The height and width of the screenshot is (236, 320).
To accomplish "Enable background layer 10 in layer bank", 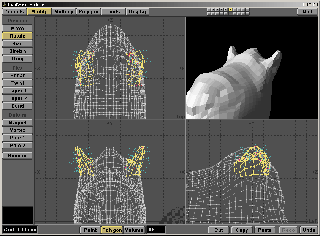I will pyautogui.click(x=247, y=13).
